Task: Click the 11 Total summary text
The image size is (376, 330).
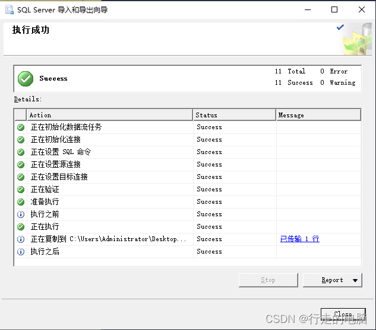Action: pyautogui.click(x=290, y=71)
